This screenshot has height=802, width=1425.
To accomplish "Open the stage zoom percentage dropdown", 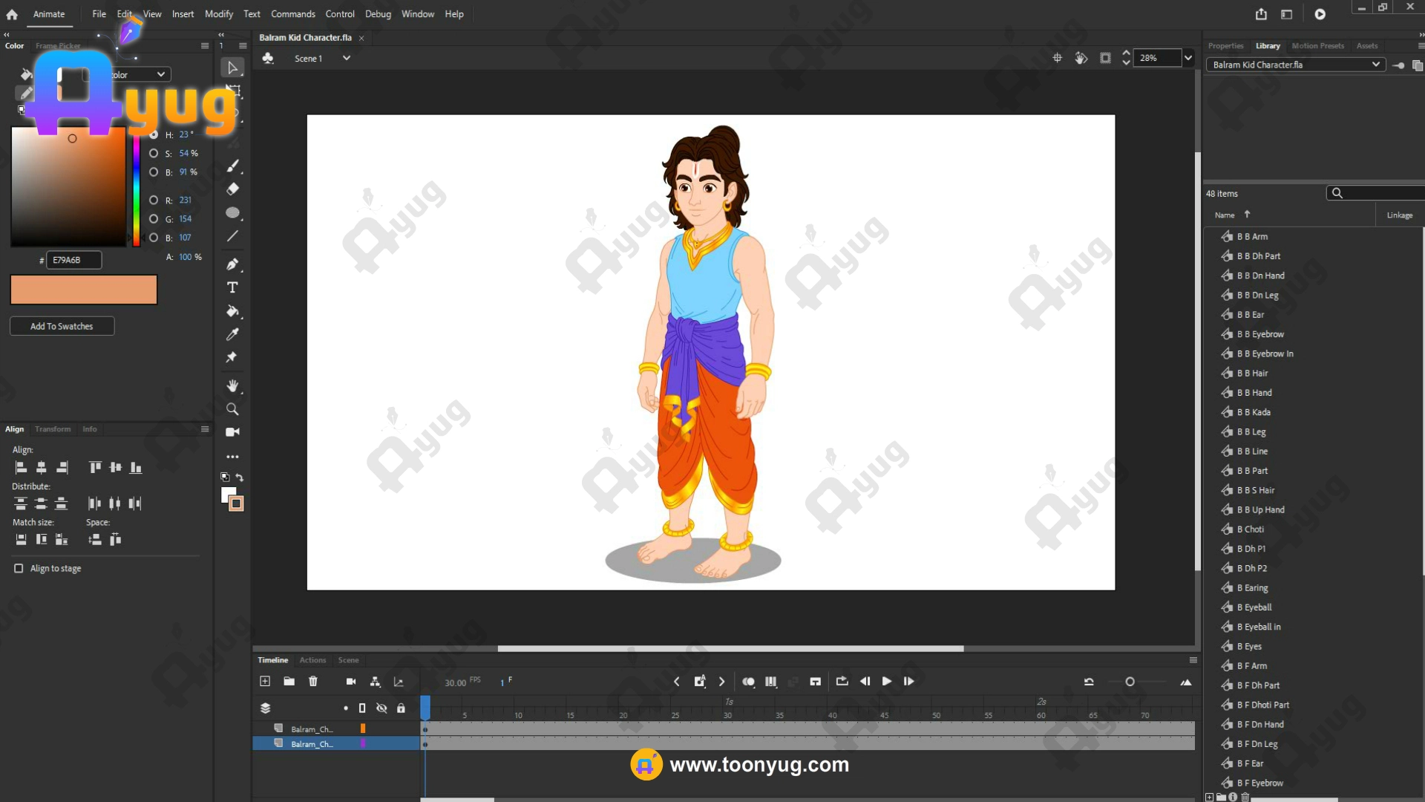I will [1188, 58].
